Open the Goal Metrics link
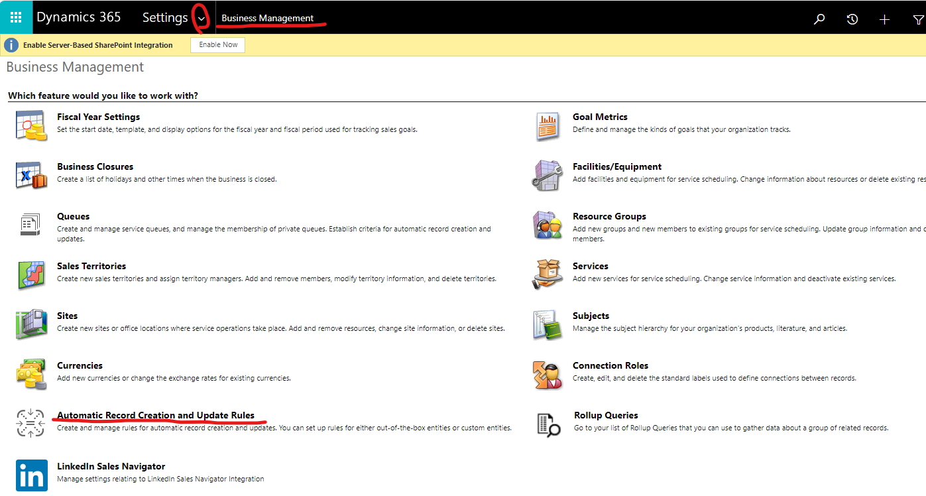 click(600, 117)
